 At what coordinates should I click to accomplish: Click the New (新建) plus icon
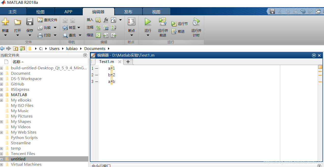click(5, 22)
